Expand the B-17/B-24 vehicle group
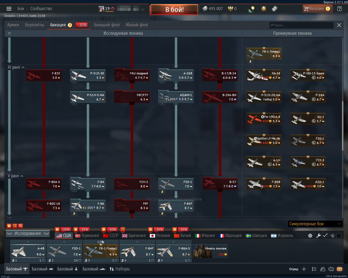The image size is (348, 278). click(220, 75)
